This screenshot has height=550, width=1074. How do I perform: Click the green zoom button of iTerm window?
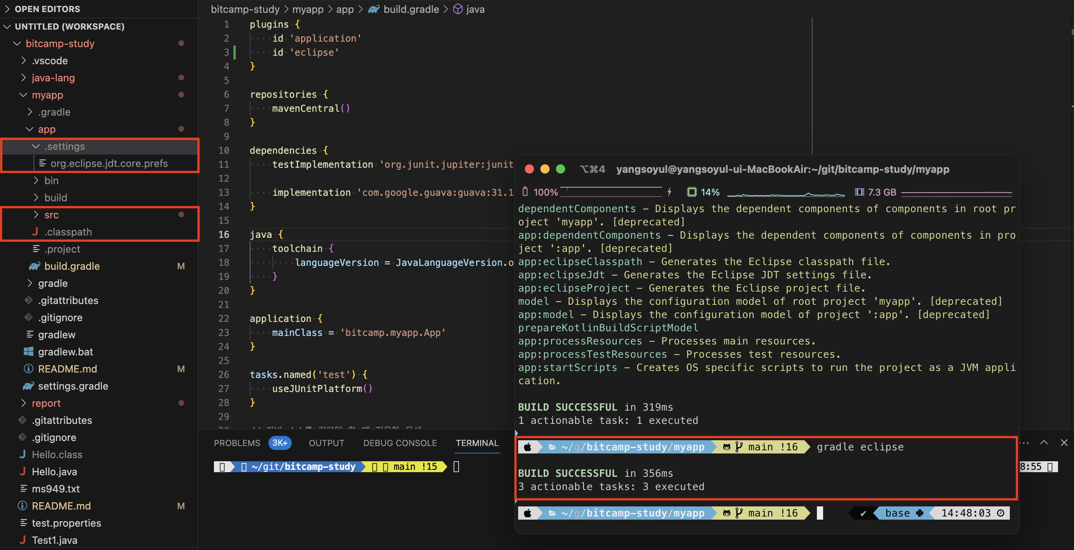560,169
